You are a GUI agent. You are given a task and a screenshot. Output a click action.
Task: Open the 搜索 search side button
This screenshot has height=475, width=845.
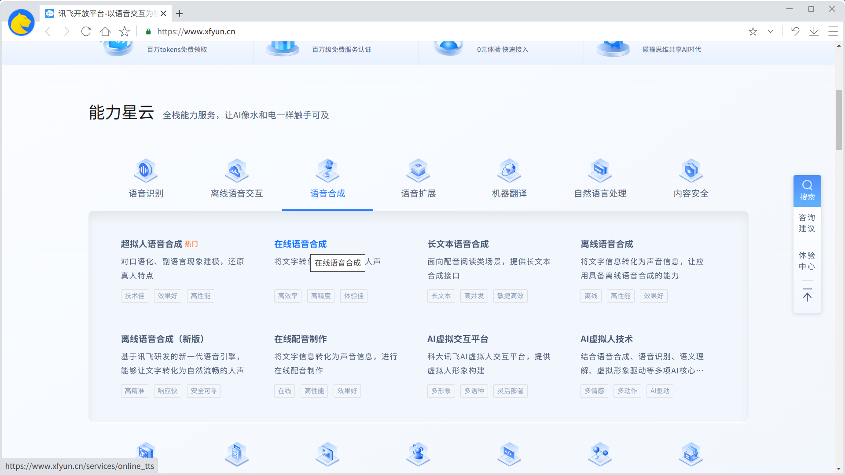(807, 190)
